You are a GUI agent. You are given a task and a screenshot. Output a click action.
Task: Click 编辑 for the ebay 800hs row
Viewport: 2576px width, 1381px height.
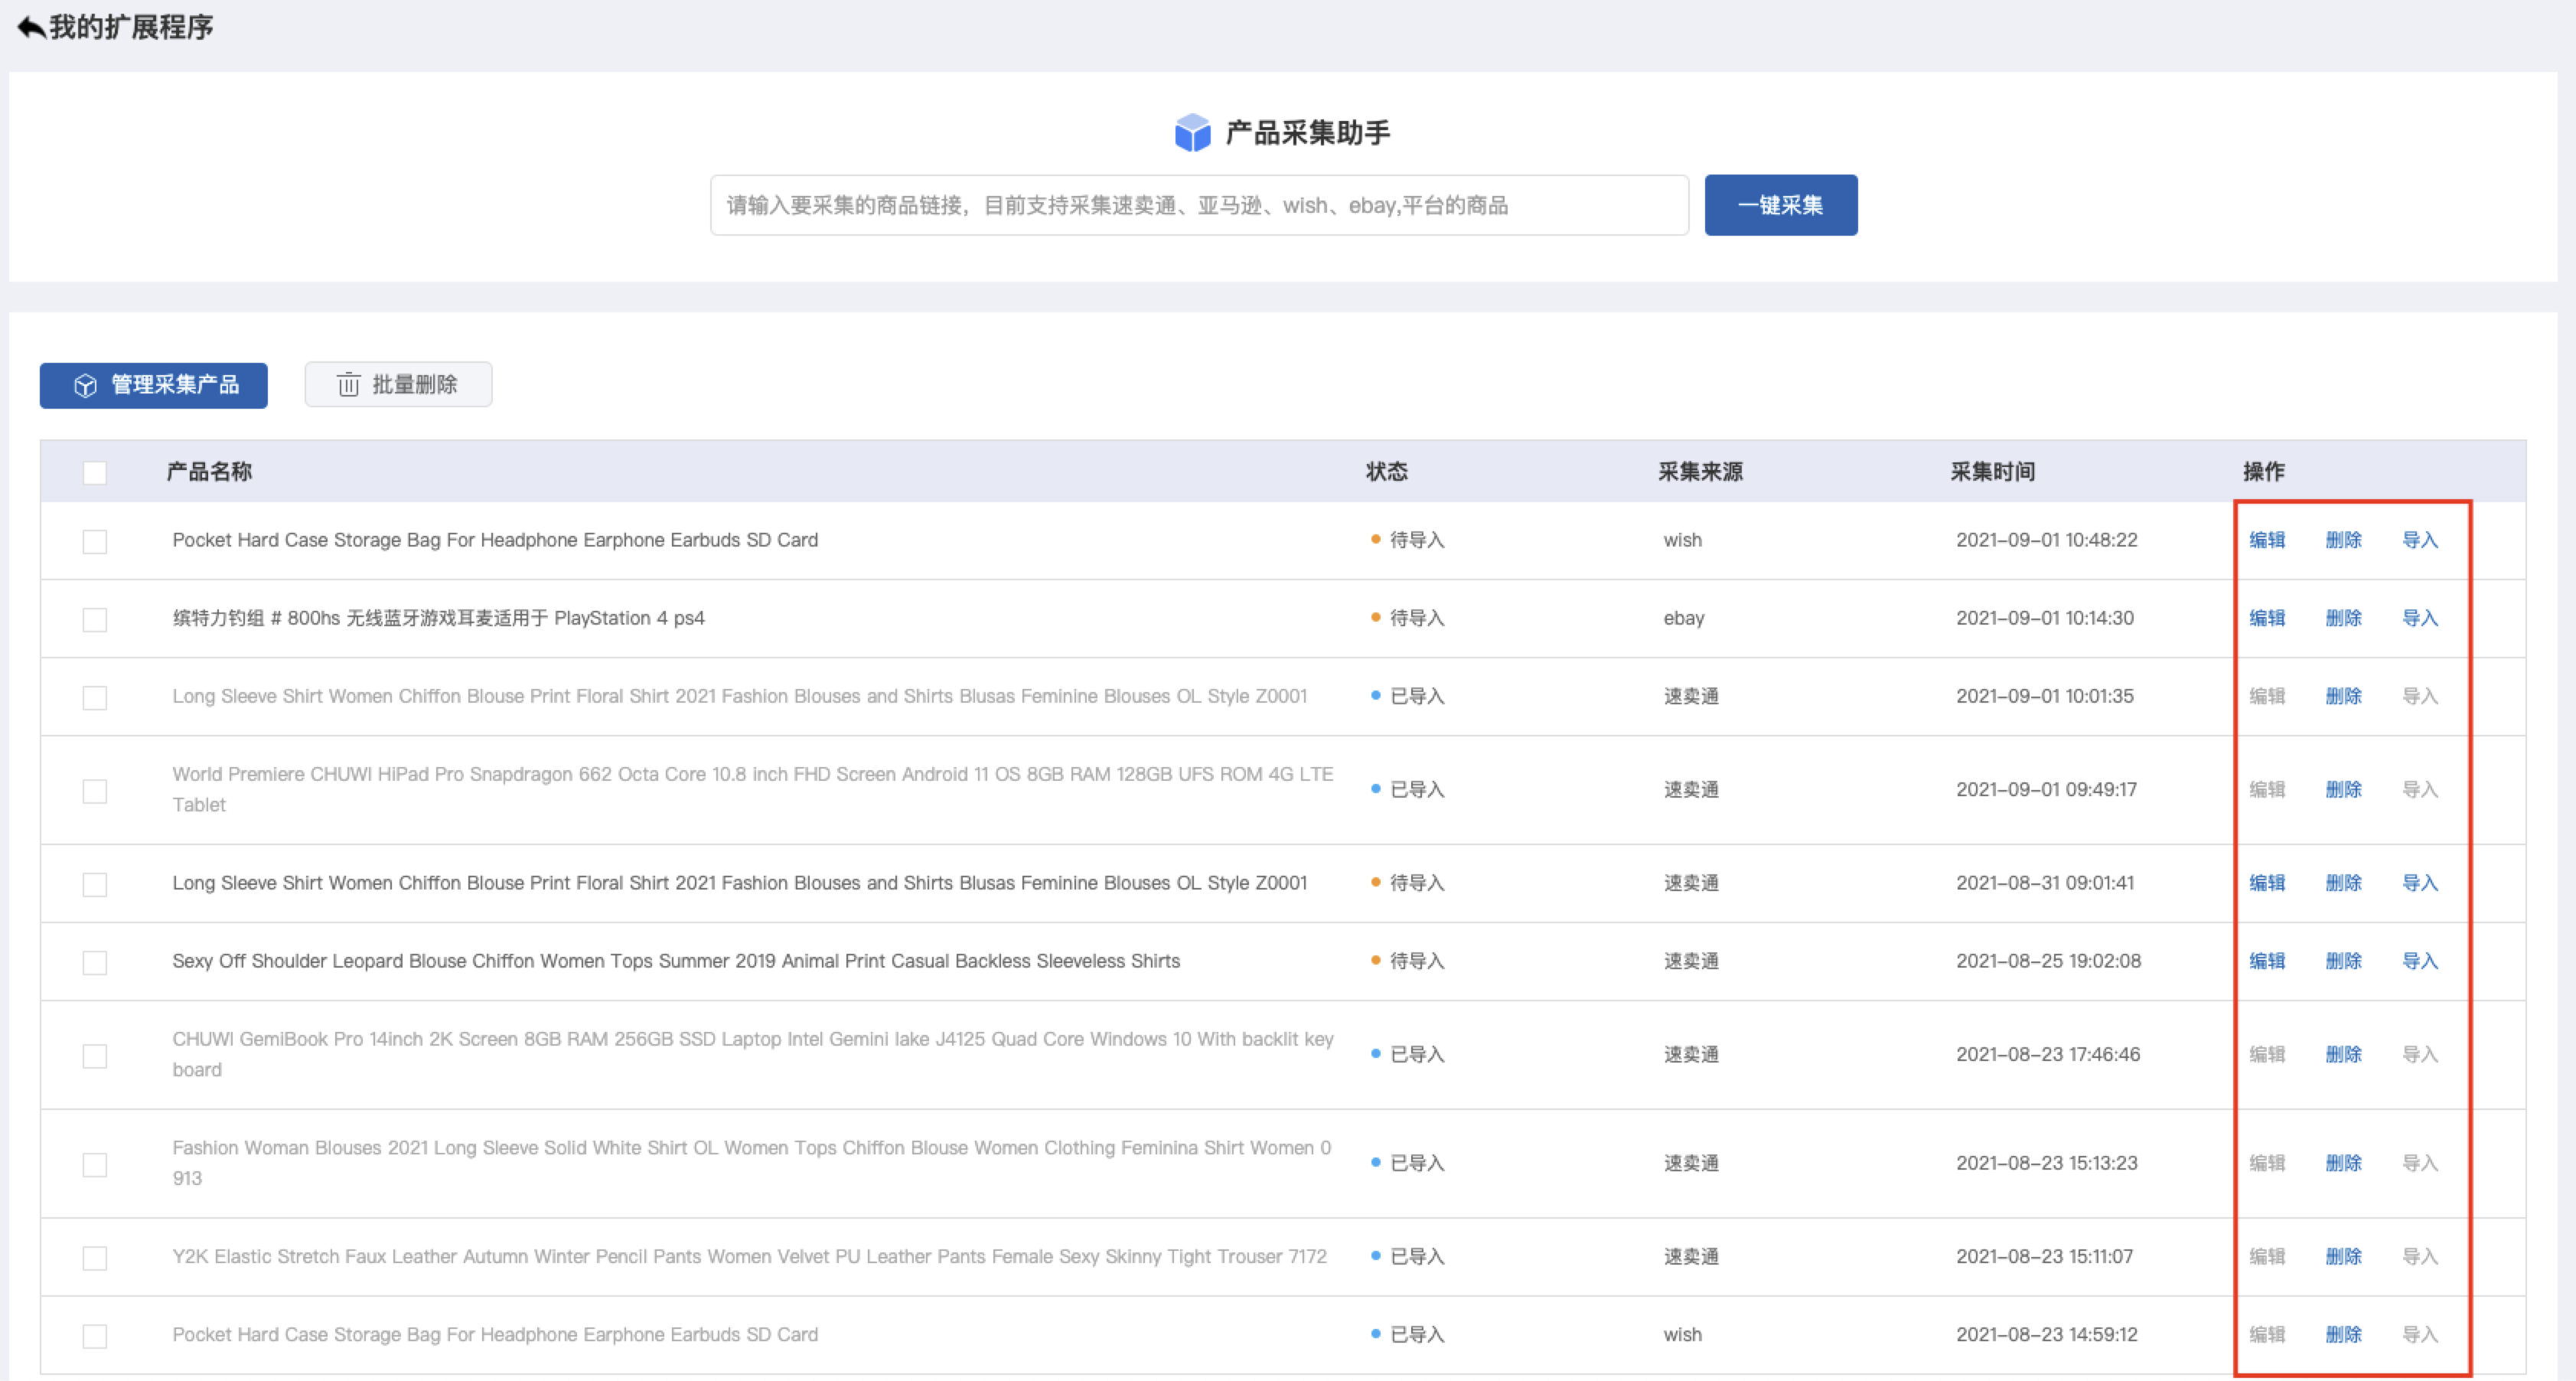[x=2267, y=618]
